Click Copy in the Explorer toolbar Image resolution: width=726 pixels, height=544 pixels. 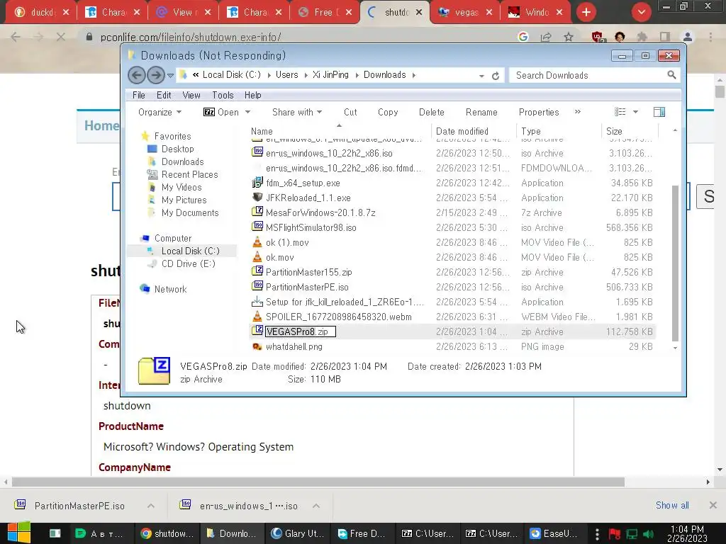(x=388, y=112)
